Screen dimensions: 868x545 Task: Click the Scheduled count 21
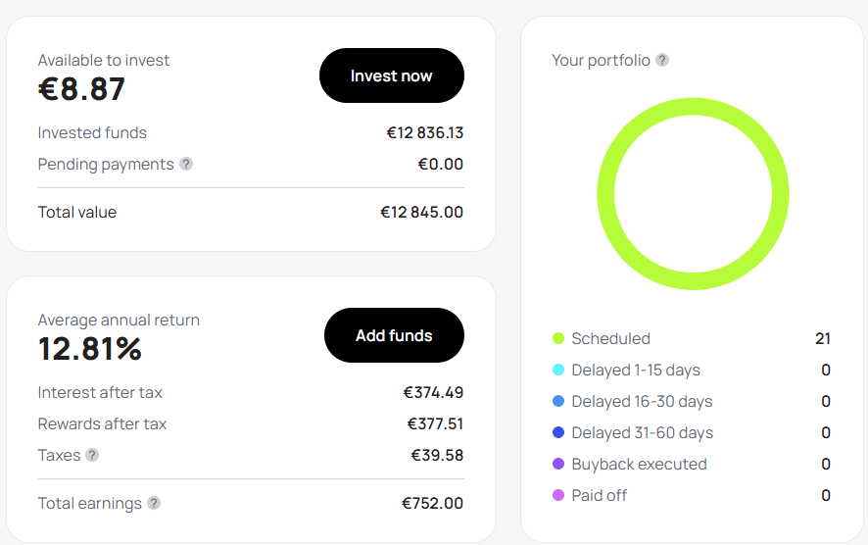823,338
